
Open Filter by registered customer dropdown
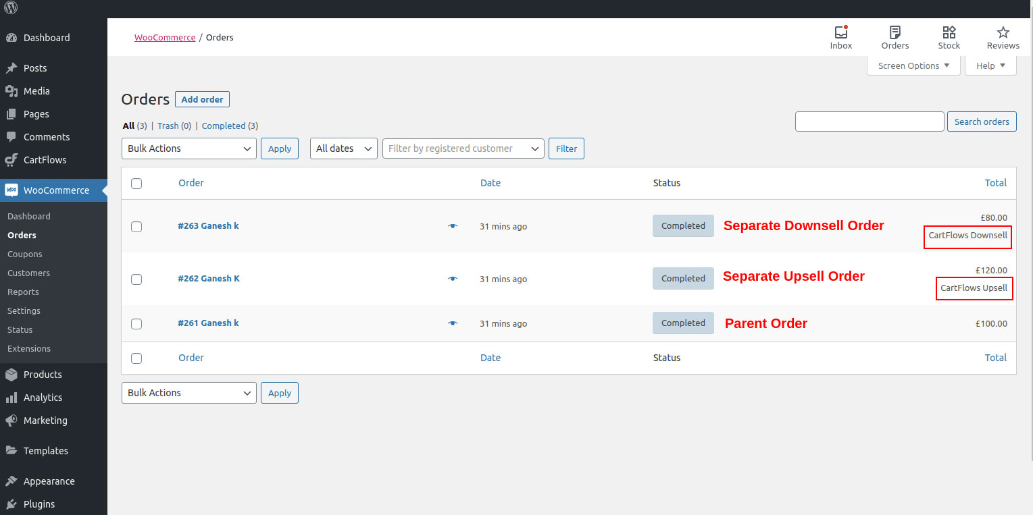pyautogui.click(x=463, y=148)
